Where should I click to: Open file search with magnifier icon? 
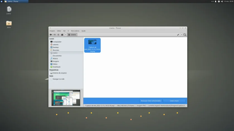click(185, 35)
